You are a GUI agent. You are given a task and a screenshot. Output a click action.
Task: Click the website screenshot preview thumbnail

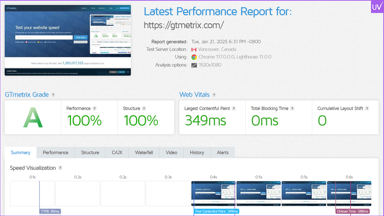click(68, 40)
